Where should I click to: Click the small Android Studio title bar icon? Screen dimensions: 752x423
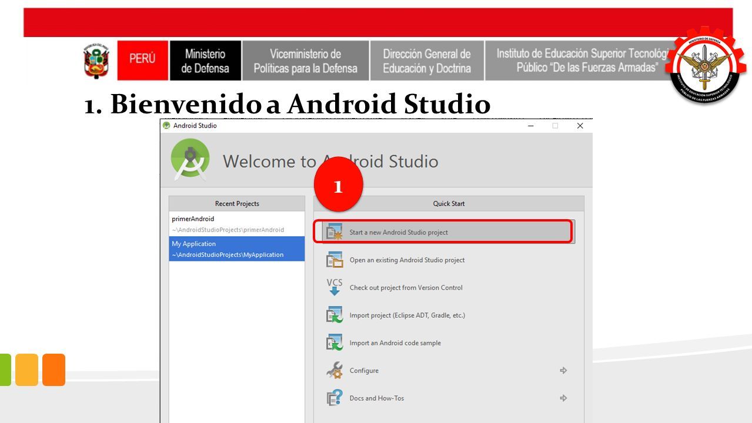[166, 126]
